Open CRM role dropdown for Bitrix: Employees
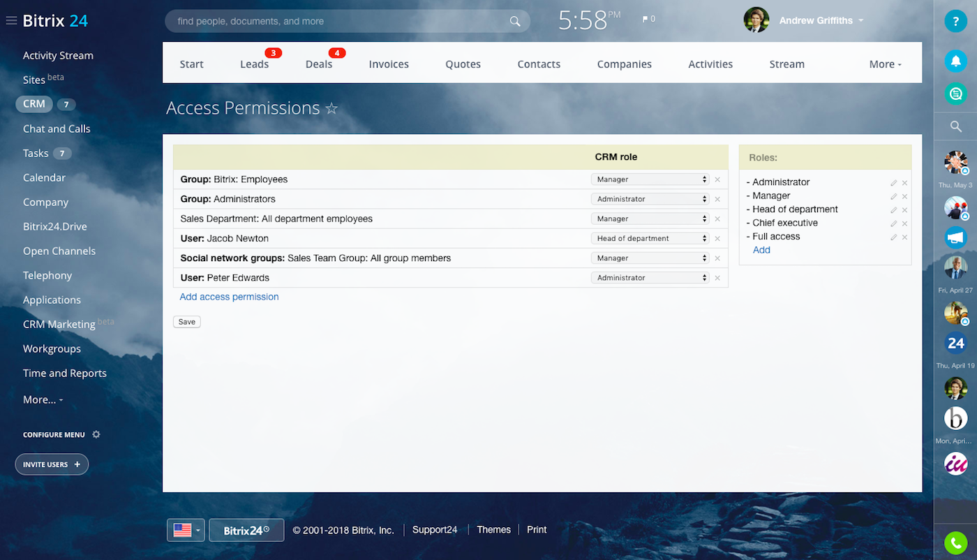Screen dimensions: 977x560 coord(650,179)
